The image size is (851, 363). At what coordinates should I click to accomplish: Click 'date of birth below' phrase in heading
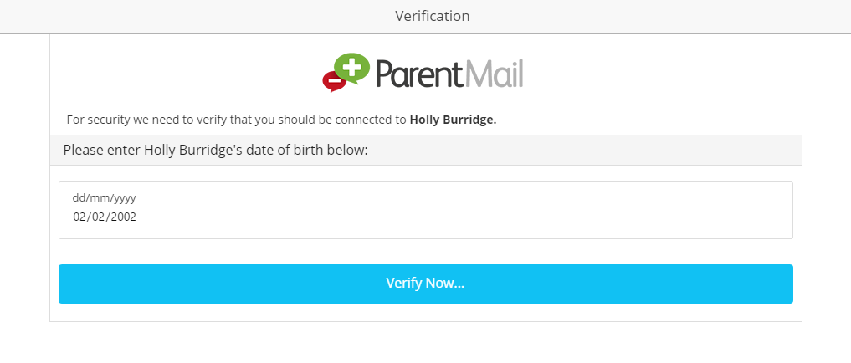coord(310,151)
